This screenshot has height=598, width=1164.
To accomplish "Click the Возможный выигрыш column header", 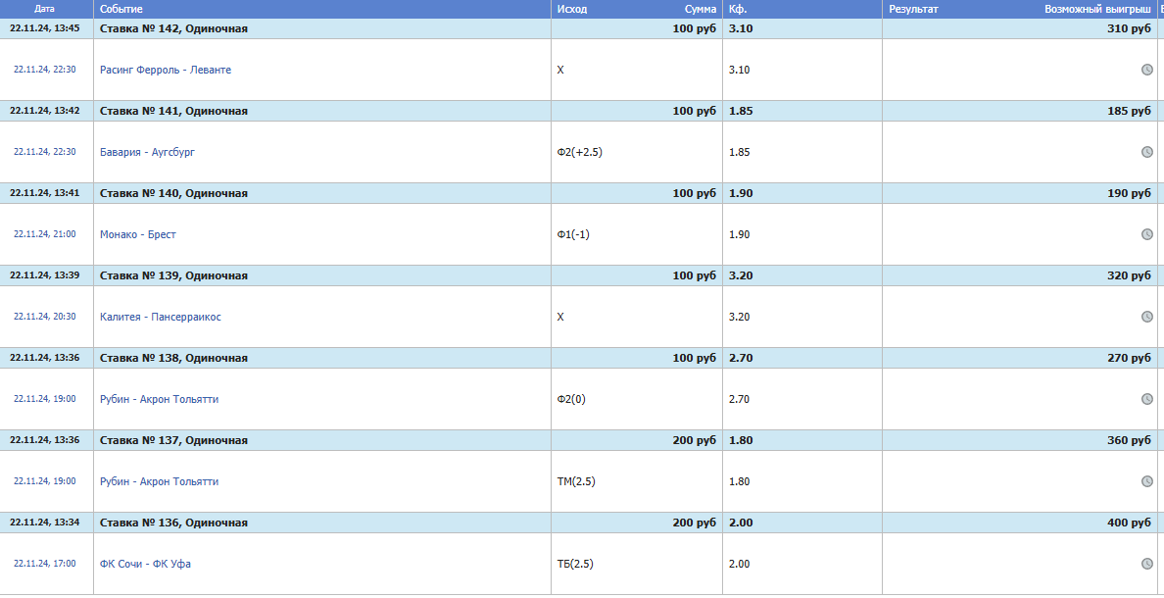I will coord(1097,9).
